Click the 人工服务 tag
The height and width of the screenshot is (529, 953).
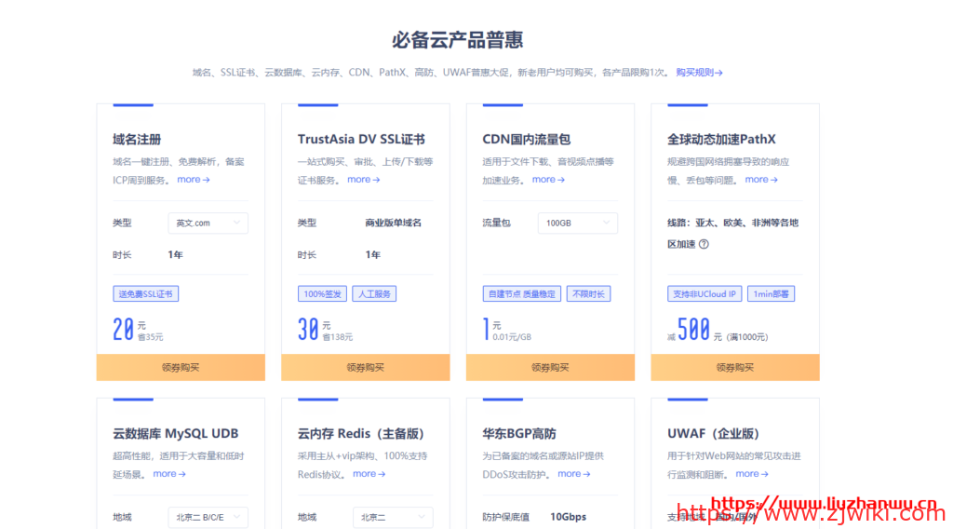pyautogui.click(x=374, y=293)
